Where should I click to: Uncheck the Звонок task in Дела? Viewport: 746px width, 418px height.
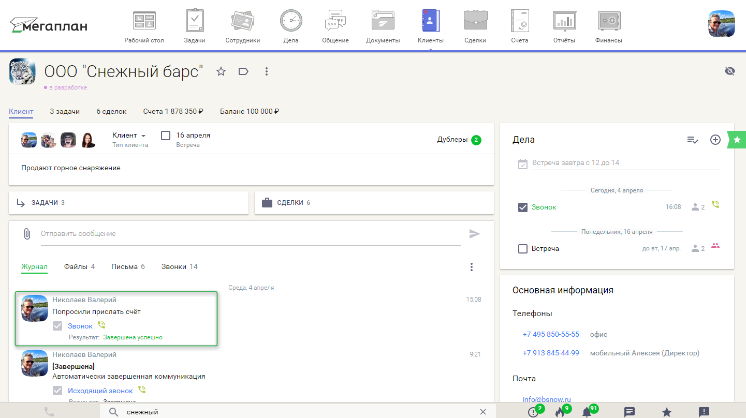coord(523,207)
